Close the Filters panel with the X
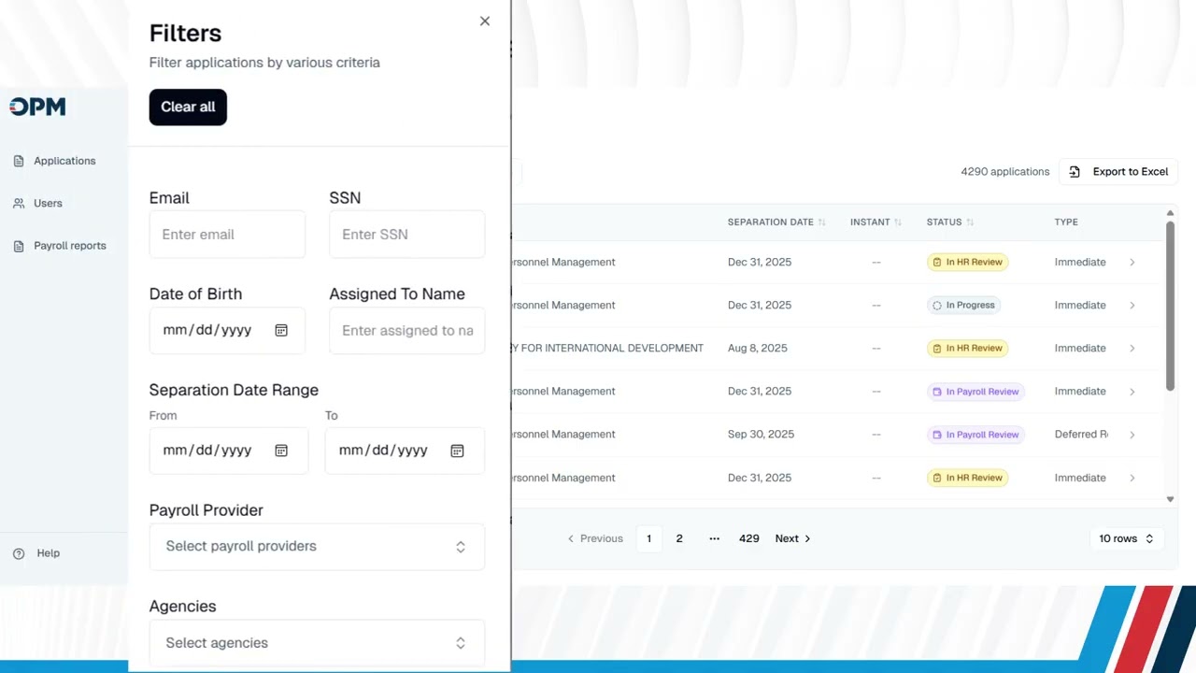 (484, 21)
